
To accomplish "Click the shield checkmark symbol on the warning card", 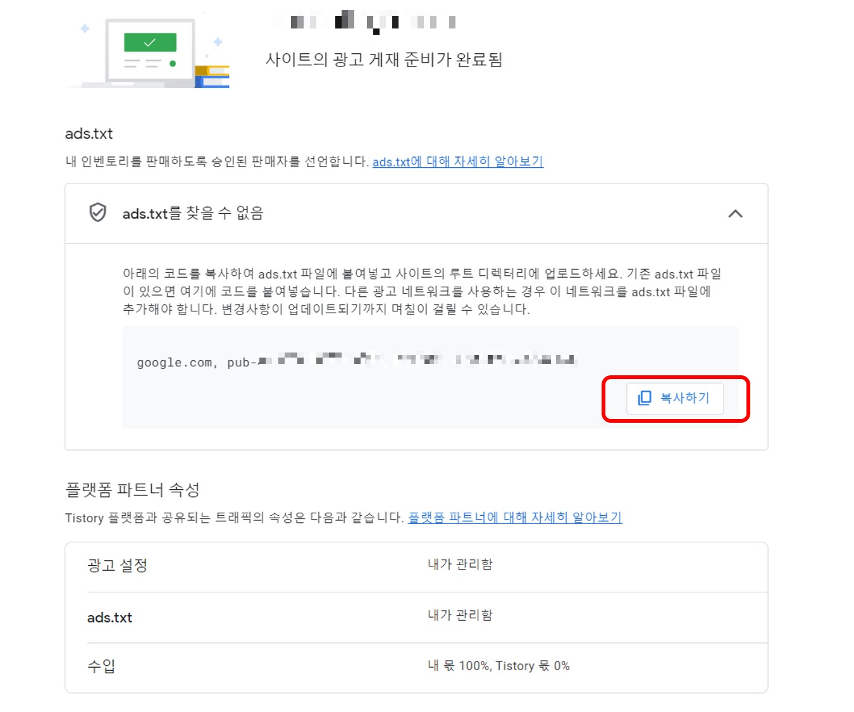I will 98,213.
